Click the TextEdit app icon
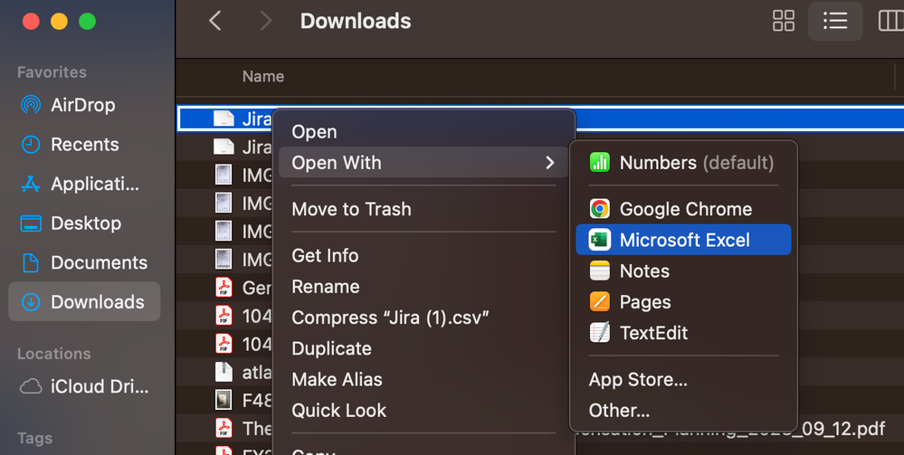Screen dimensions: 904x455 [600, 333]
